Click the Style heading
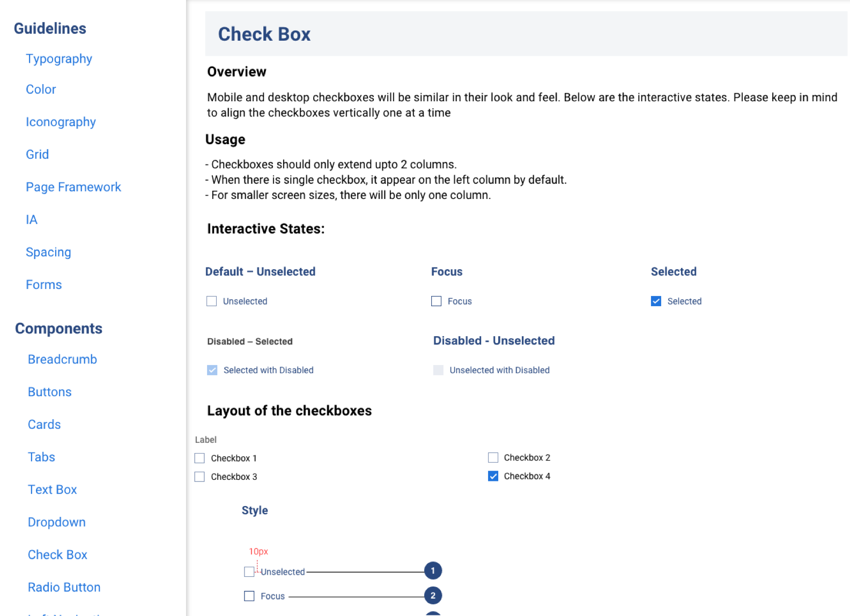 coord(255,510)
